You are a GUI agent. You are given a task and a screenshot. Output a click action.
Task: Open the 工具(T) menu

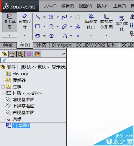pos(120,6)
